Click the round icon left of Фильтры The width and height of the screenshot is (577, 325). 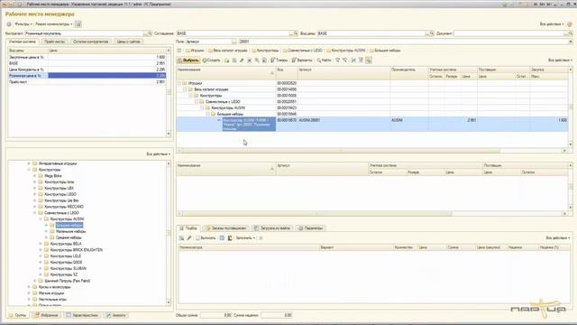coord(9,24)
